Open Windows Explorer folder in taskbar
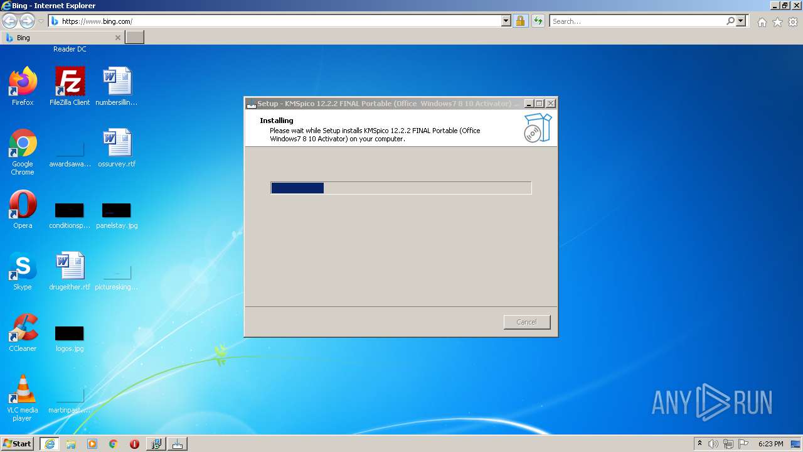This screenshot has width=803, height=452. 71,444
